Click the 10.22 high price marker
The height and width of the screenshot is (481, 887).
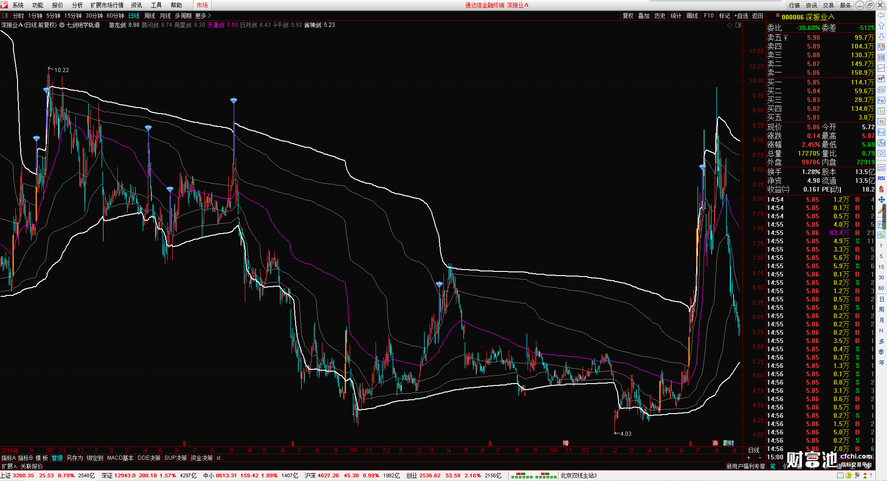[x=61, y=70]
